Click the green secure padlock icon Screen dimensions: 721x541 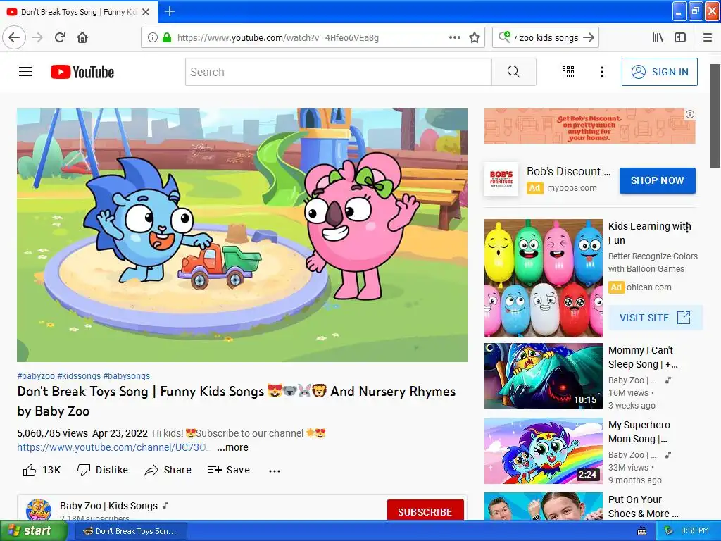click(166, 37)
